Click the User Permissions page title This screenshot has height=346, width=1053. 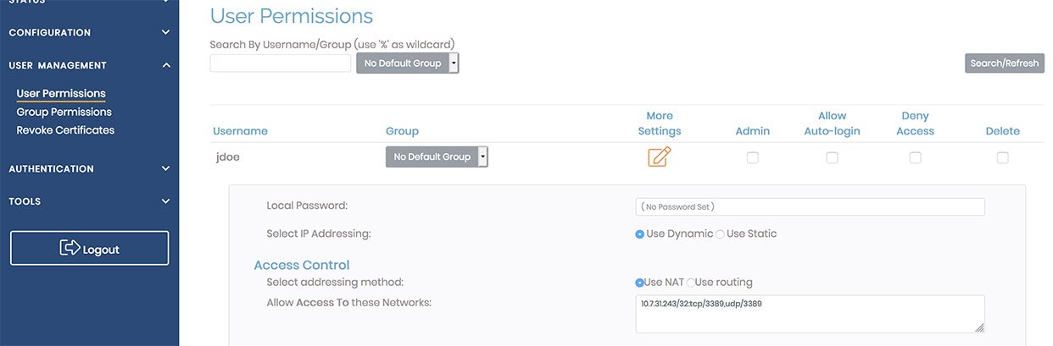[292, 16]
